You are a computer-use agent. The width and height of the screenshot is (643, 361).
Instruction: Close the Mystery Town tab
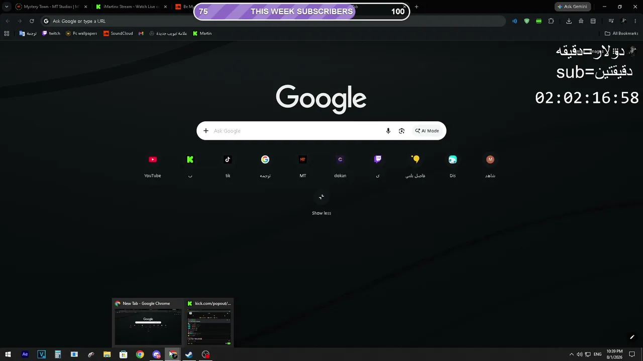pos(85,7)
